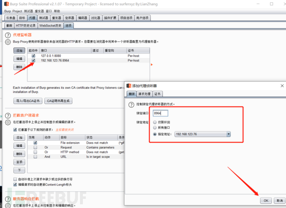Open the gear settings for 代理监听器

tap(8, 42)
